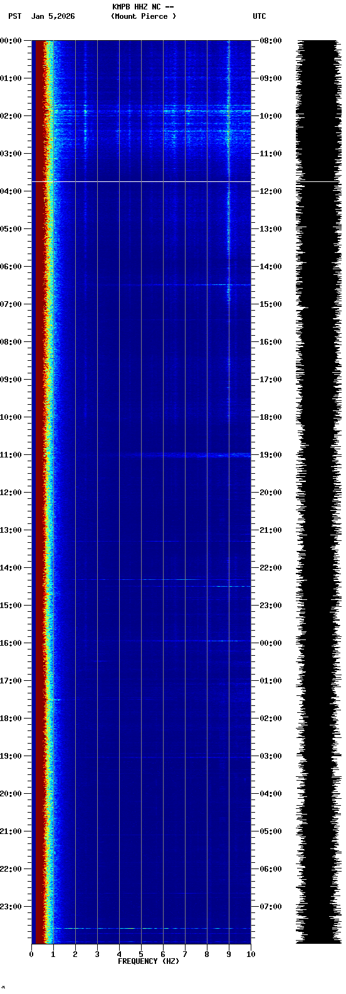This screenshot has width=346, height=994.
Task: Click the 02:00 PST time label
Action: pos(11,116)
